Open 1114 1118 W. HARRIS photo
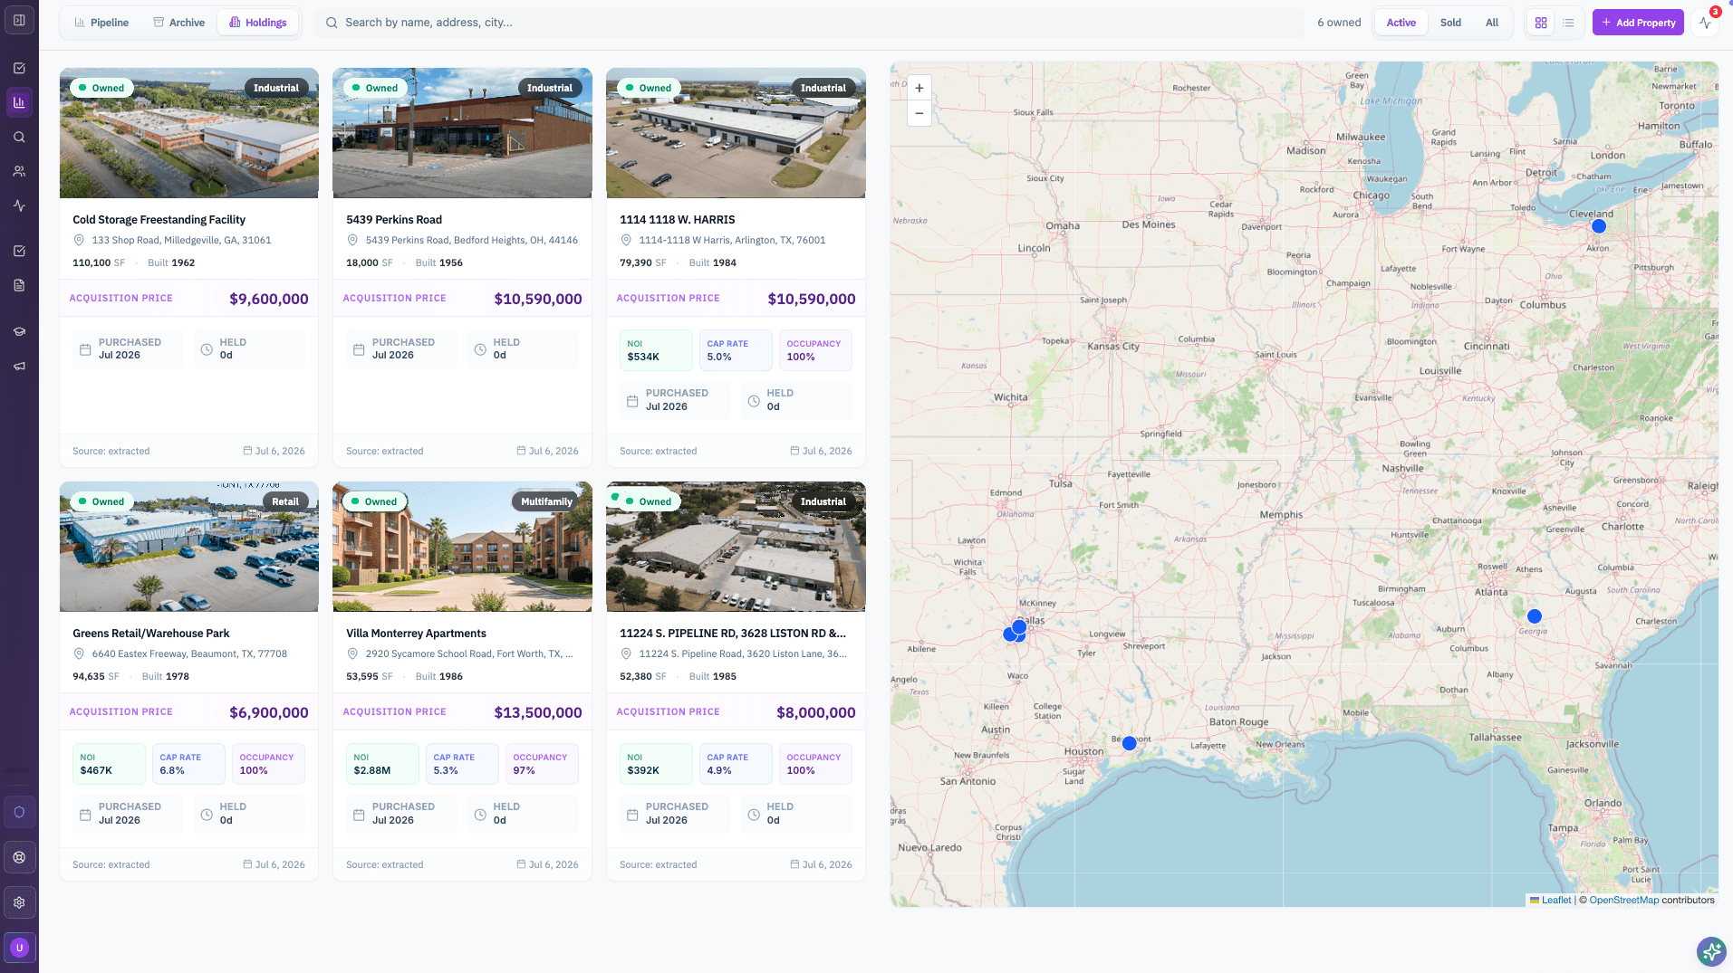The image size is (1733, 973). [x=736, y=133]
